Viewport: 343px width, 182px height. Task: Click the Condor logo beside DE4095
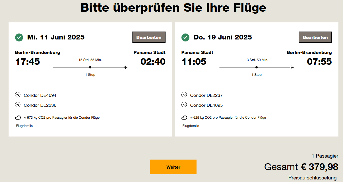184,105
